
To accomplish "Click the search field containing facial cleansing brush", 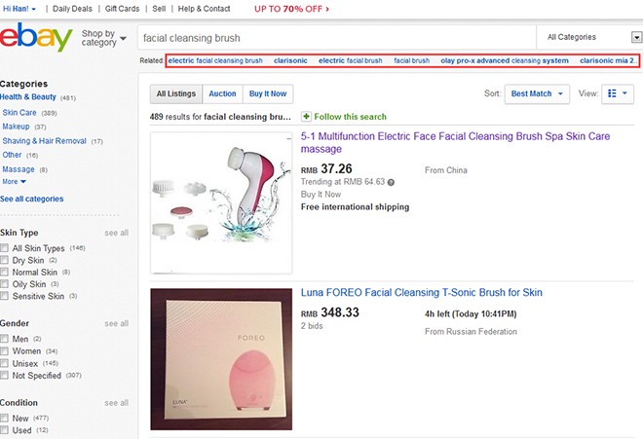I will (x=336, y=38).
